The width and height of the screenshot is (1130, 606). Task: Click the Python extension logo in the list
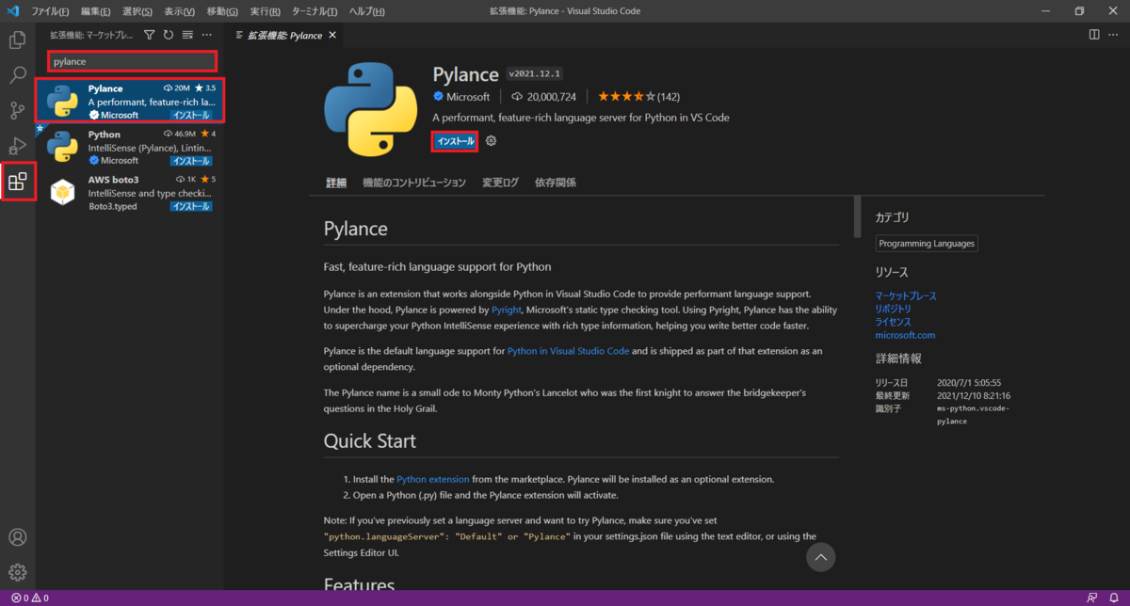(62, 147)
